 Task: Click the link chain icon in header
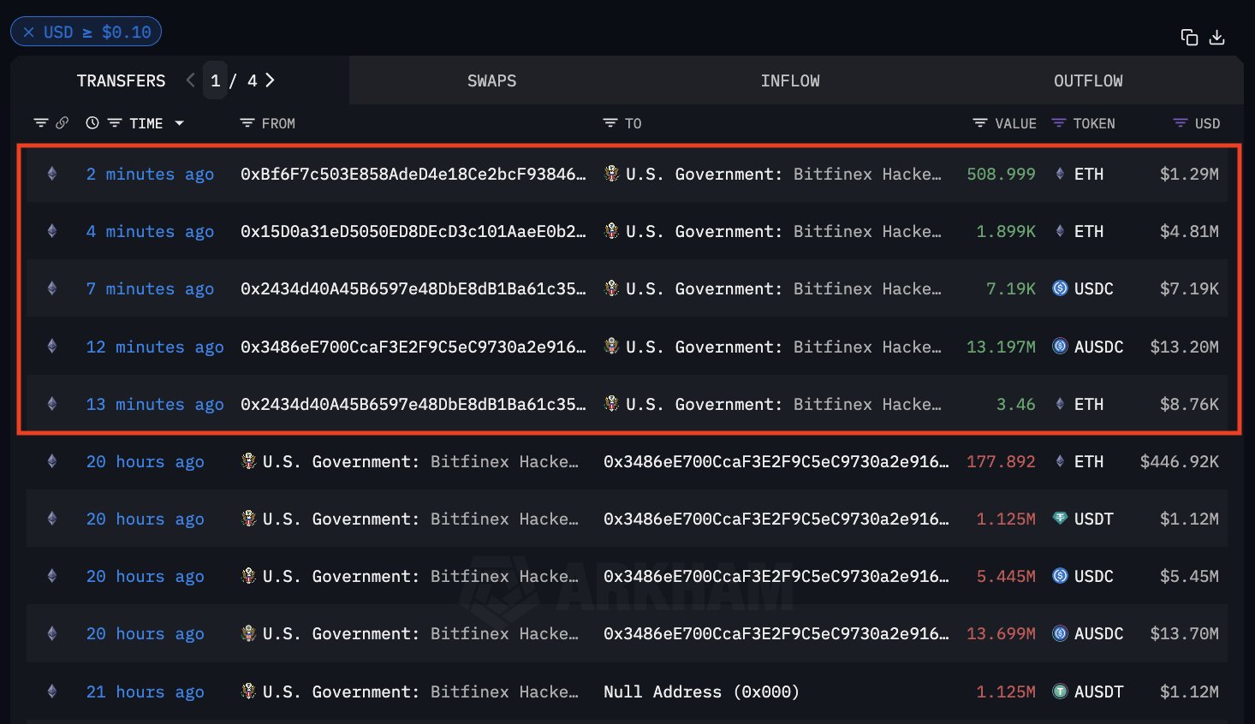click(x=62, y=123)
